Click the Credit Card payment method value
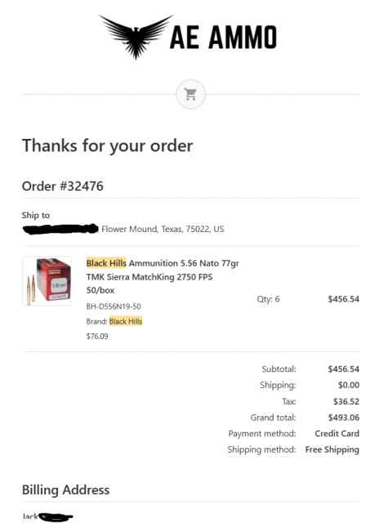 point(337,433)
